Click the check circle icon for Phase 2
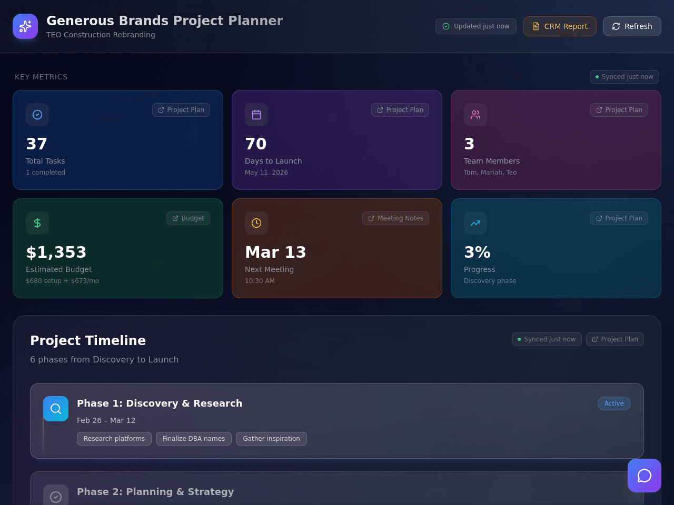The image size is (674, 505). pos(56,497)
